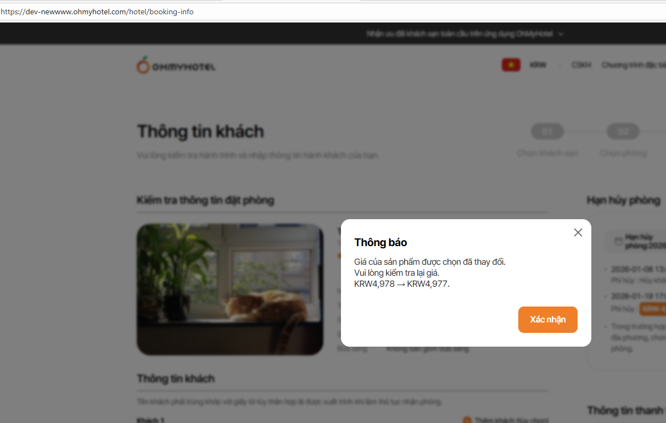
Task: Confirm the price change with Xác nhận
Action: point(547,320)
